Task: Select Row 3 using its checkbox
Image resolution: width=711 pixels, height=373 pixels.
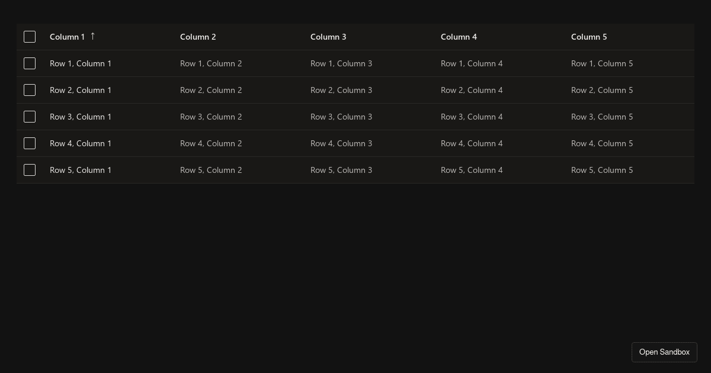Action: (x=30, y=117)
